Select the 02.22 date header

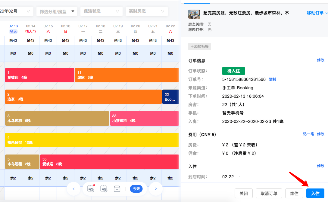(x=170, y=29)
